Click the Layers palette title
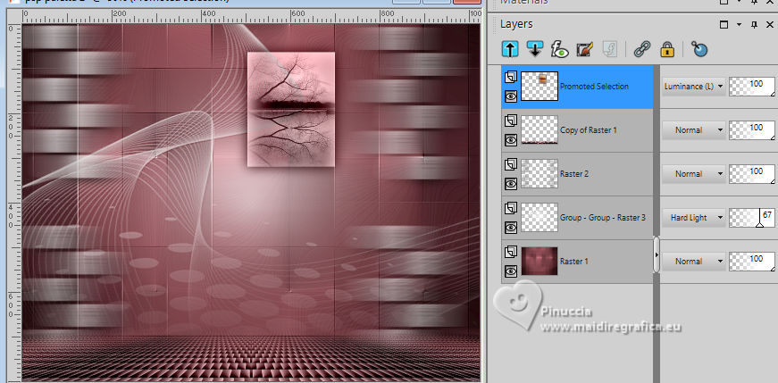Screen dimensions: 778x383 coord(516,24)
